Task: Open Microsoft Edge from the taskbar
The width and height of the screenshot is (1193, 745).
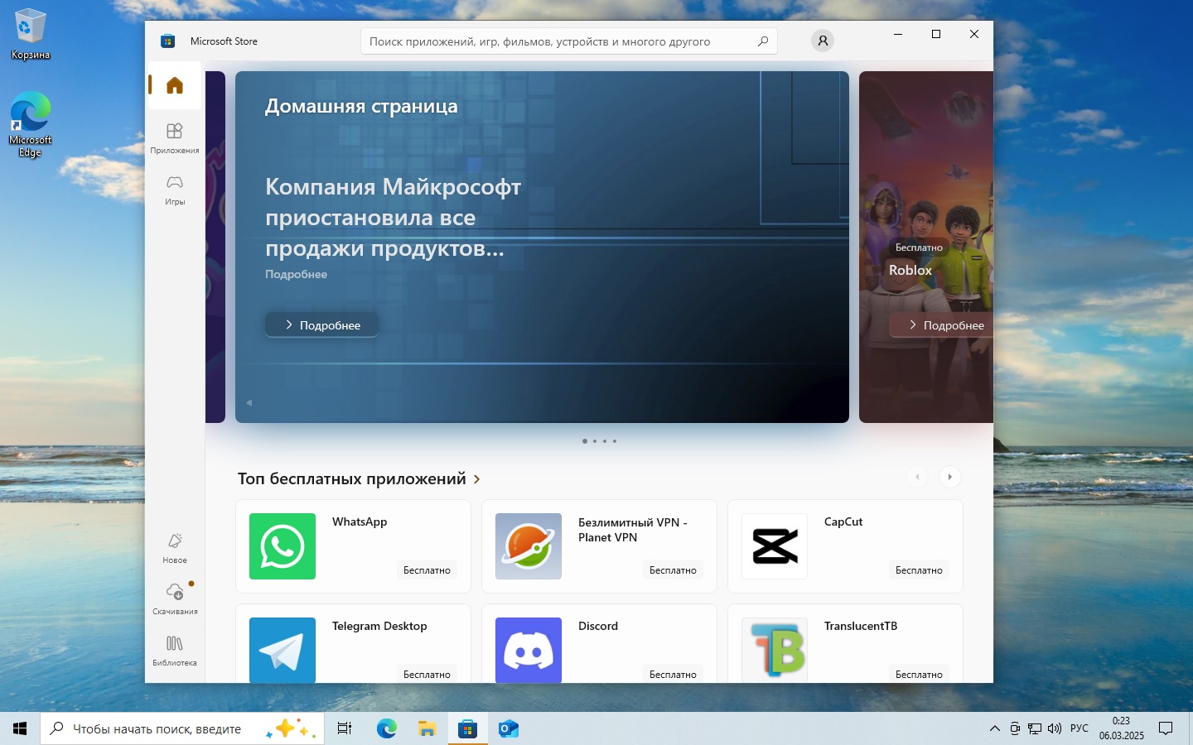Action: (x=387, y=728)
